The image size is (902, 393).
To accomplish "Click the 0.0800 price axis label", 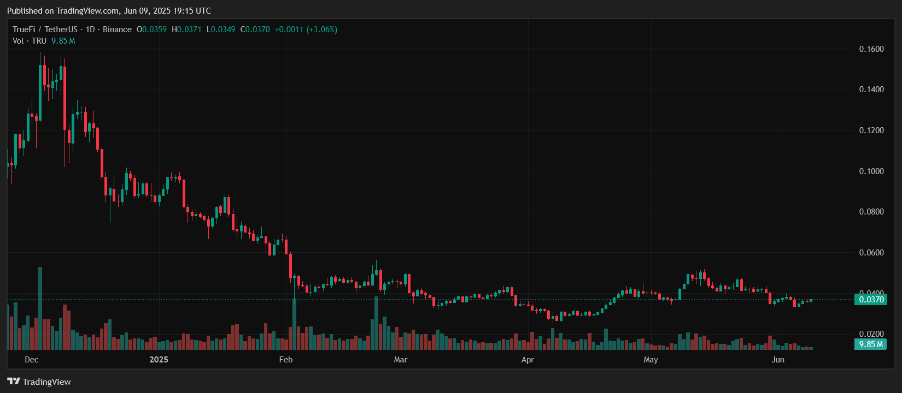I will pos(871,212).
